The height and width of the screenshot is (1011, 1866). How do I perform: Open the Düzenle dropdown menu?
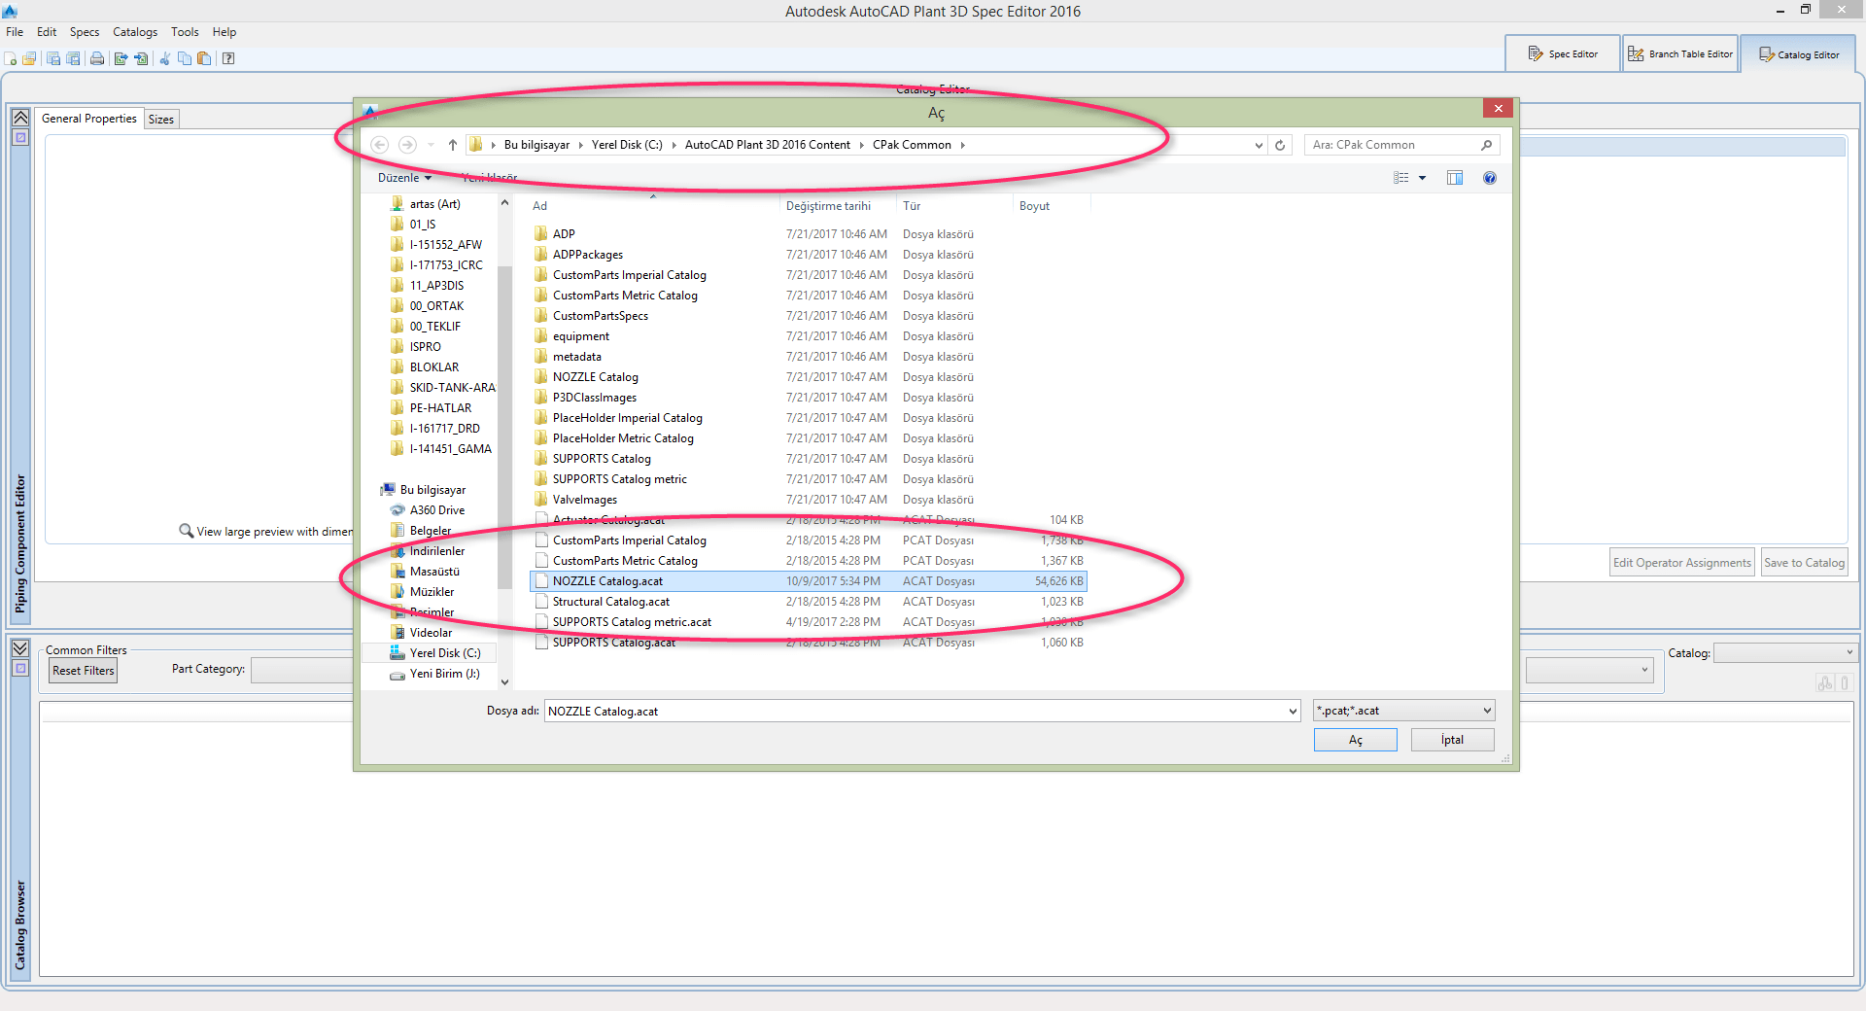404,178
